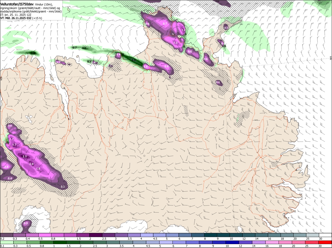
Task: Pick the pale grey snow swatch between 25 and 30
Action: [x=313, y=235]
